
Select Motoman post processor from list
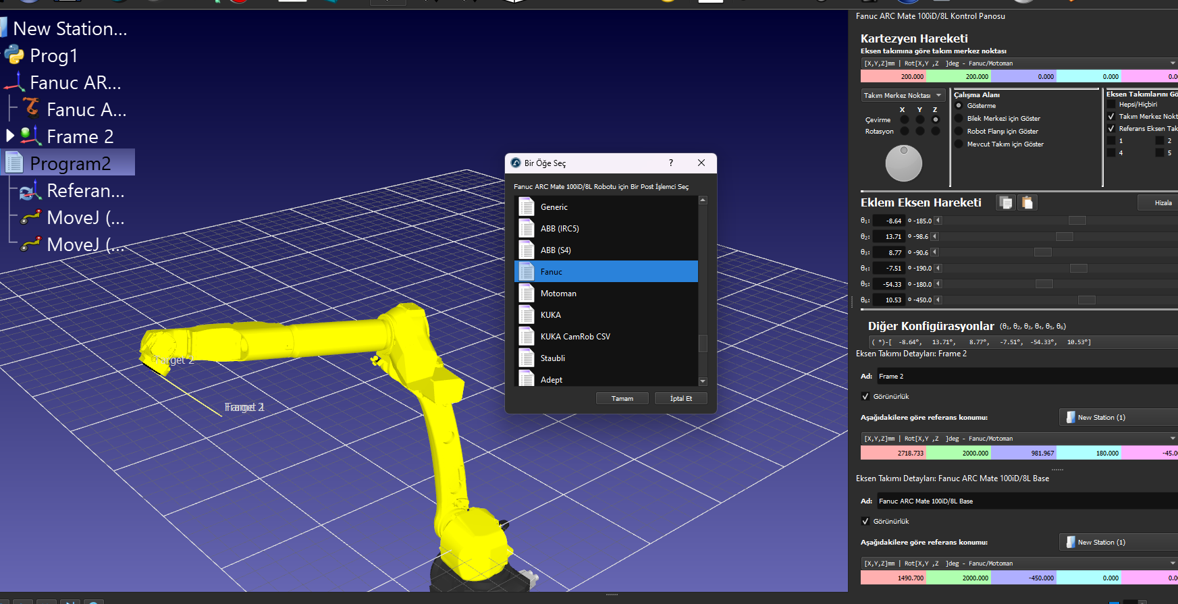click(558, 294)
